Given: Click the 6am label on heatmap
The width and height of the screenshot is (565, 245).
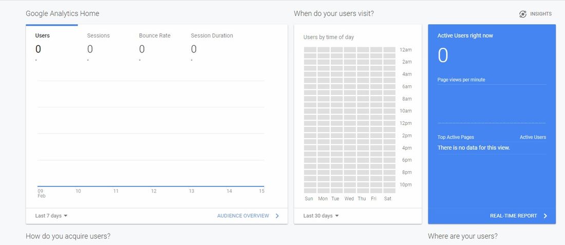Looking at the screenshot, I should click(407, 86).
